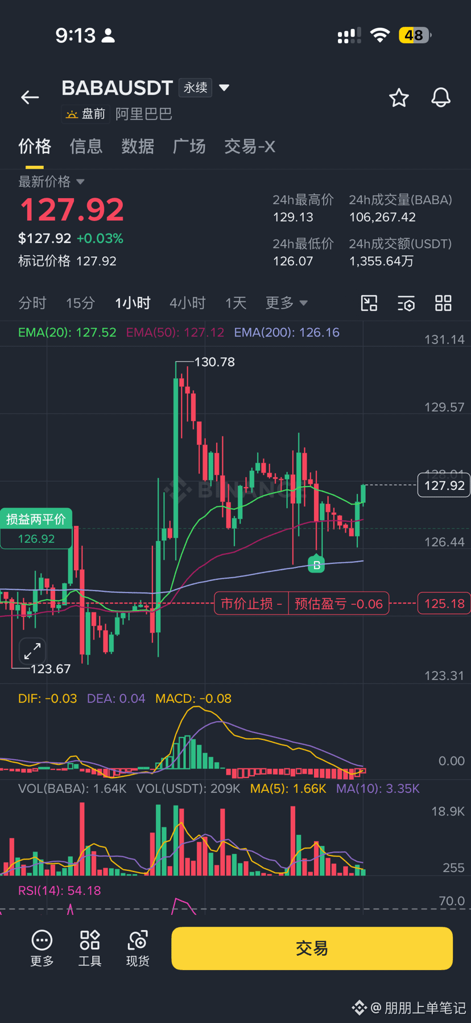Tap the 24h成交量 value 106,267.42
Viewport: 471px width, 1023px height.
click(x=382, y=217)
